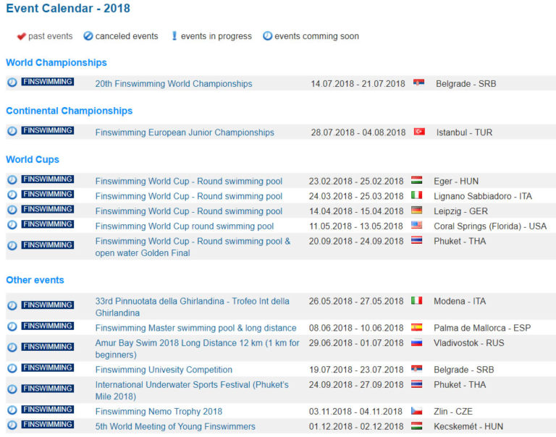This screenshot has width=556, height=437.
Task: Click the USA flag beside Coral Springs
Action: point(417,225)
